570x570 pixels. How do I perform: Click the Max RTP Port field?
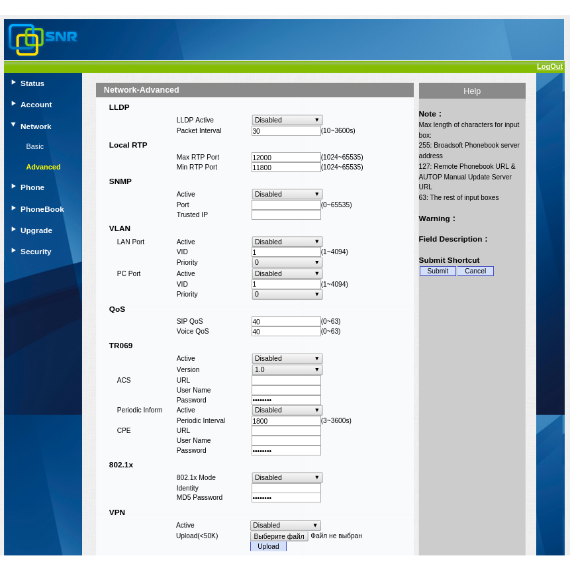(286, 158)
